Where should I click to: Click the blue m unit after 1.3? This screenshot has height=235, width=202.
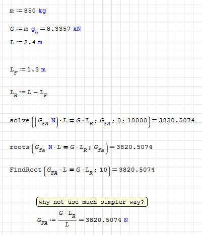coord(43,69)
